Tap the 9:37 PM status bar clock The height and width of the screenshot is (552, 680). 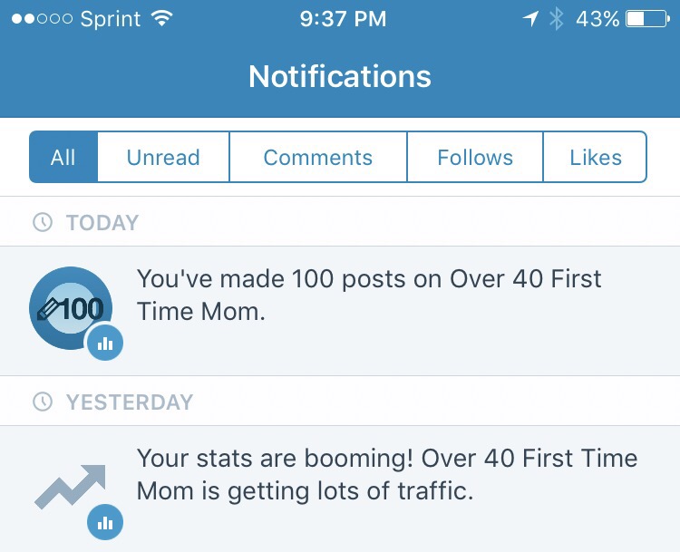(343, 19)
